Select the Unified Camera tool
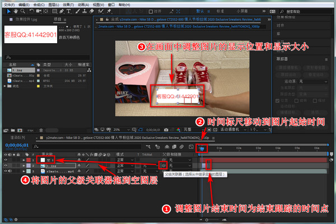 click(x=39, y=11)
